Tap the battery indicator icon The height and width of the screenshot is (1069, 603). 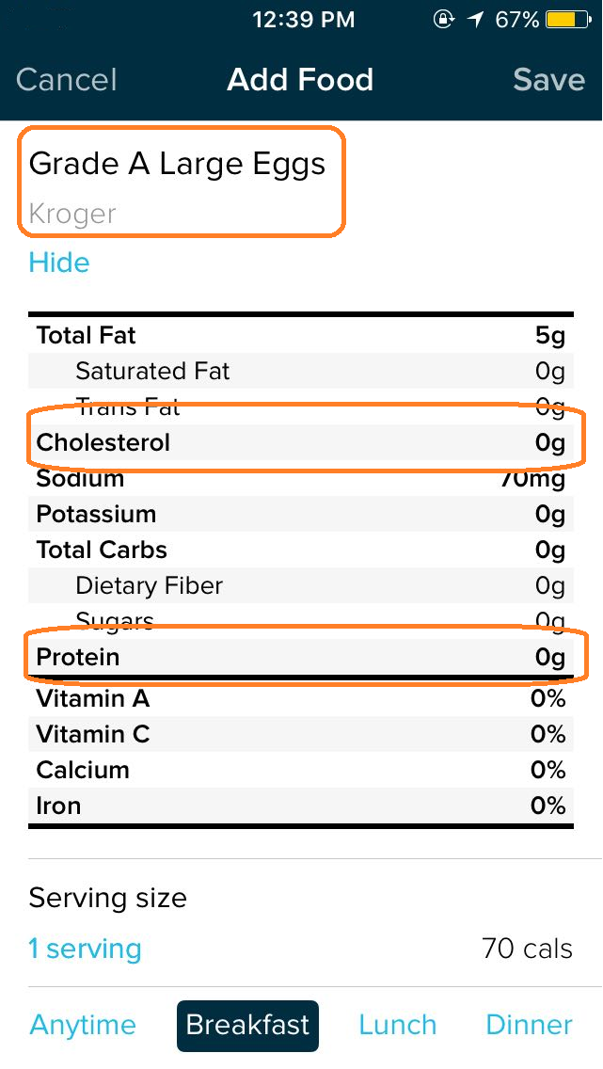569,20
